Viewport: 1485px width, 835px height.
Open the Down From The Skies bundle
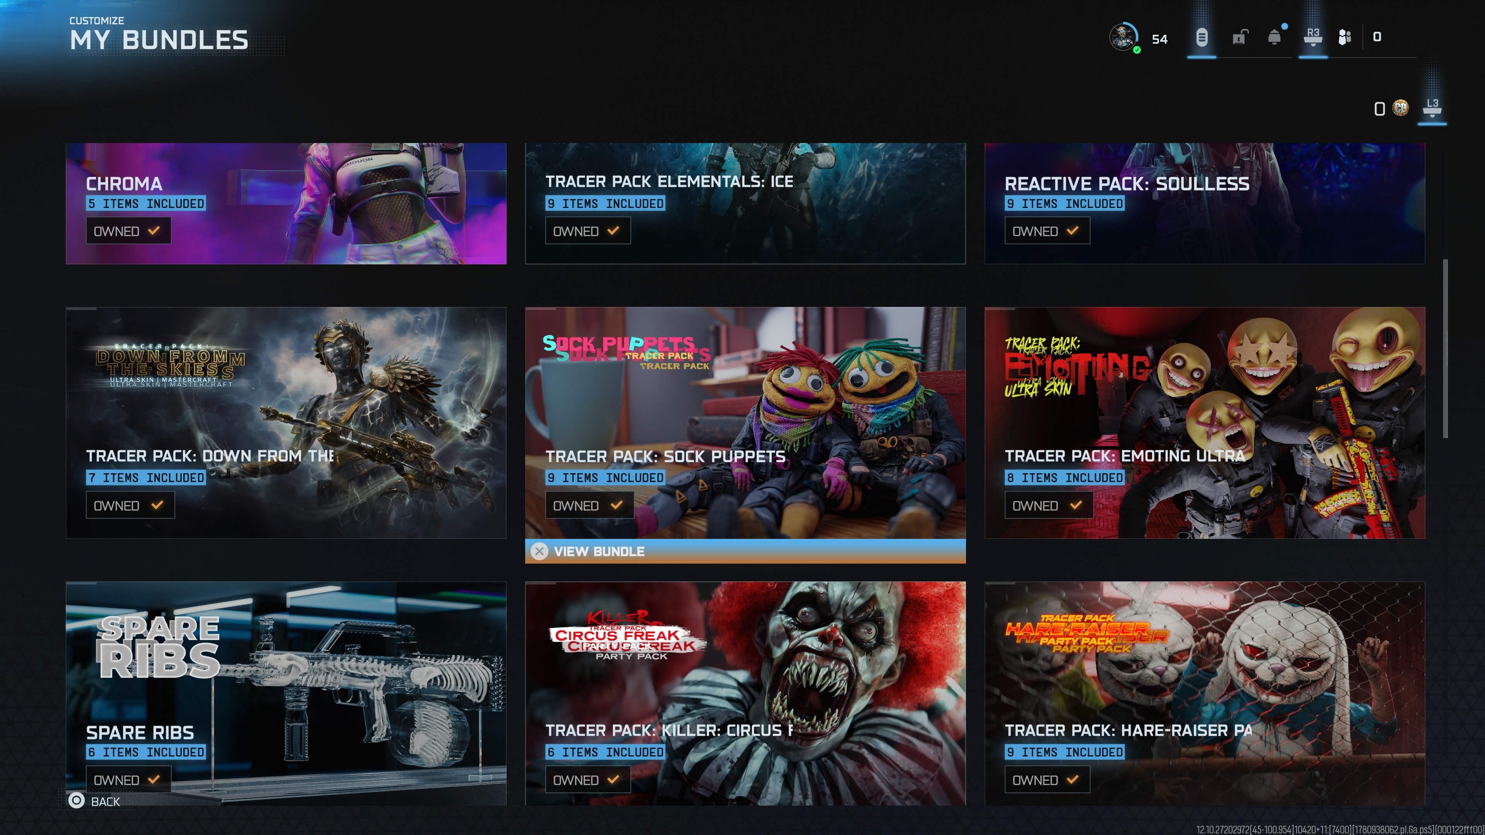point(286,423)
